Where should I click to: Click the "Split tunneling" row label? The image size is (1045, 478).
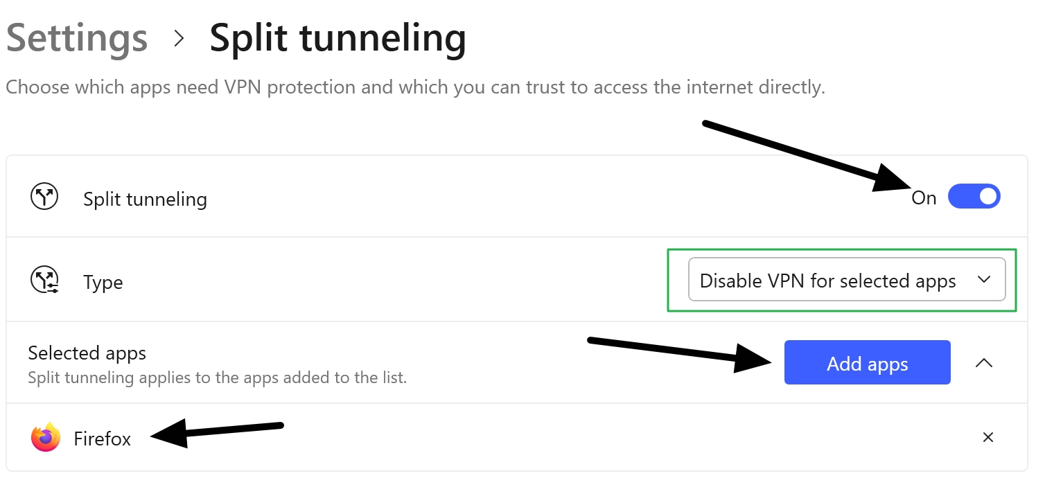[145, 200]
